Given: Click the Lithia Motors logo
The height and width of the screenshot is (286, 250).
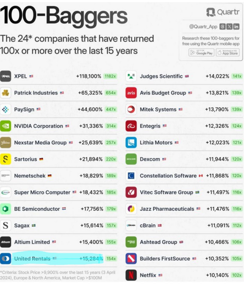Looking at the screenshot, I should point(131,143).
